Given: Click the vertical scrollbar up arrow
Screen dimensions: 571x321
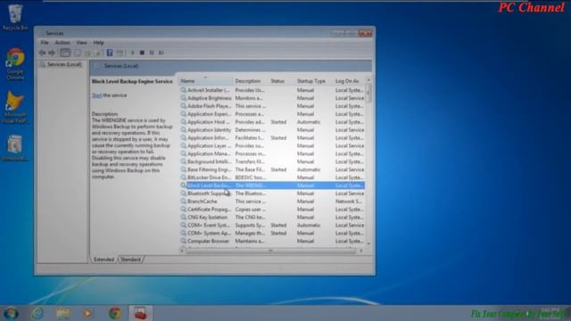Looking at the screenshot, I should point(368,80).
